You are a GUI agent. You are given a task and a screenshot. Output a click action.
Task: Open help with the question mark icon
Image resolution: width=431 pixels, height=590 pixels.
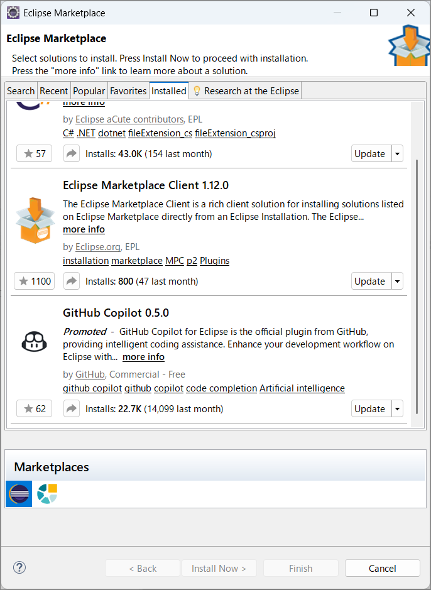19,567
